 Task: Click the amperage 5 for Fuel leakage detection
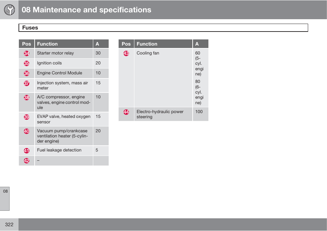tap(97, 150)
